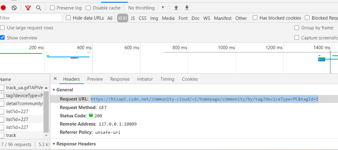Check Has blocked cookies option
This screenshot has height=150, width=338.
click(x=255, y=18)
